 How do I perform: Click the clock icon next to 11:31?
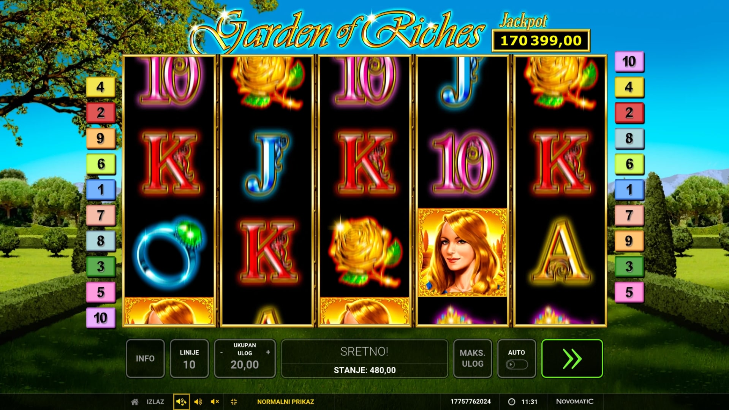(511, 402)
